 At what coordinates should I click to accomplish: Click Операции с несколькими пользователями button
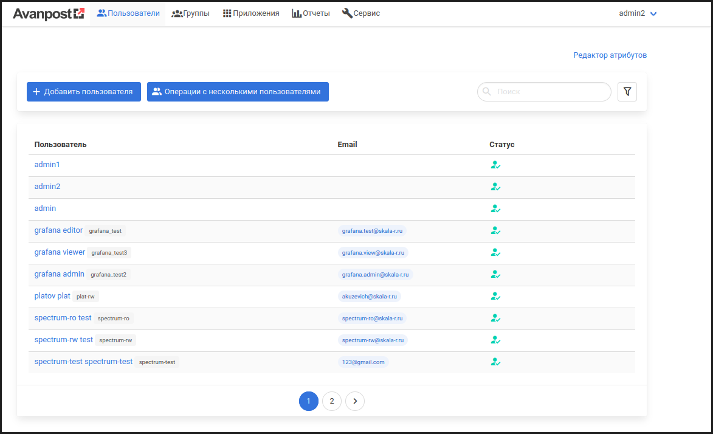tap(238, 92)
